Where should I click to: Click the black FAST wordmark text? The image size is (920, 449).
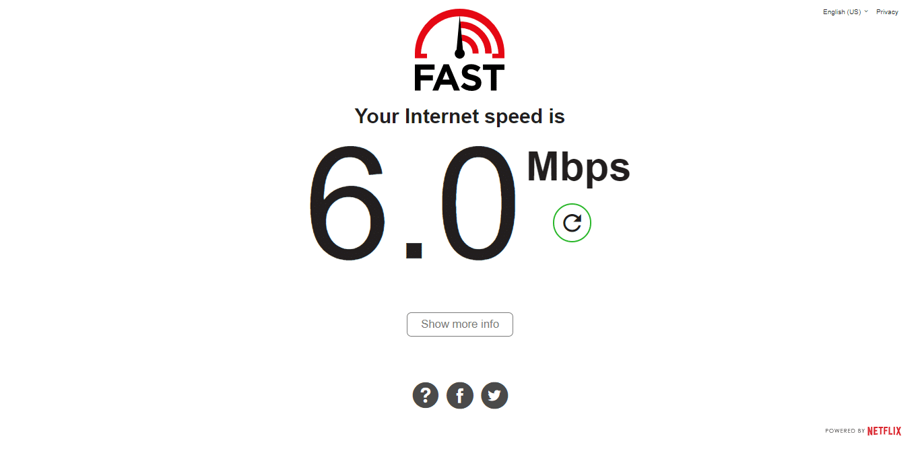[x=459, y=77]
